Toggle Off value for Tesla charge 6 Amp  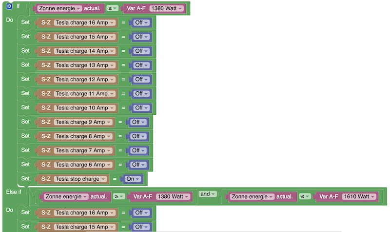pos(138,165)
